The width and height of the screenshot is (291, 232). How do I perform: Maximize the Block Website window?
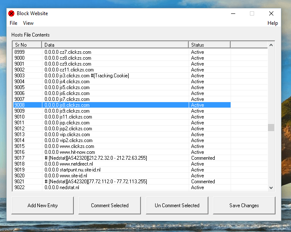click(x=252, y=13)
